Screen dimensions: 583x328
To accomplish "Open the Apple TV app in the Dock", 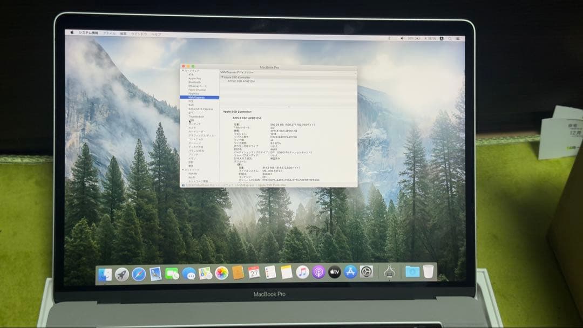I will pos(334,274).
